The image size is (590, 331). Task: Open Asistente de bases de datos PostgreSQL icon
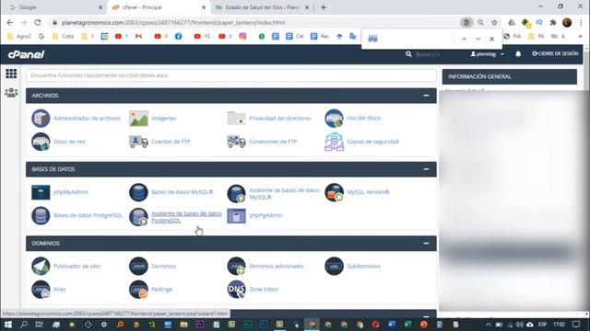point(138,217)
